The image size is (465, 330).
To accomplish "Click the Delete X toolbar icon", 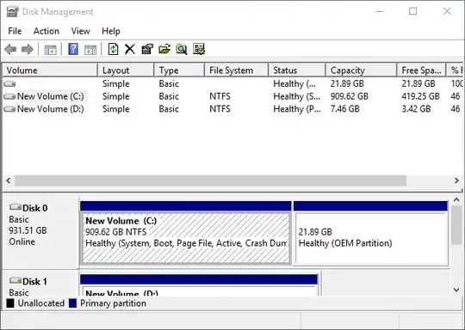I will pyautogui.click(x=129, y=50).
